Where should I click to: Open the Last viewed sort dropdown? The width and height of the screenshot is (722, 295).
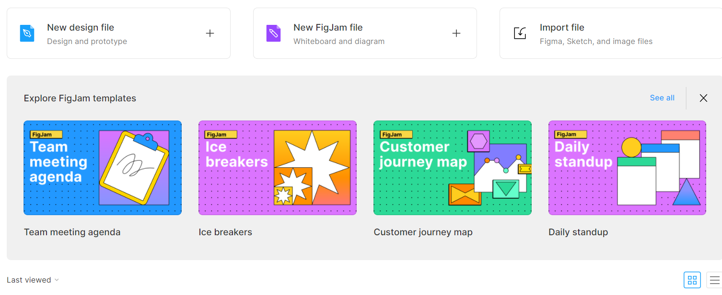click(x=33, y=280)
